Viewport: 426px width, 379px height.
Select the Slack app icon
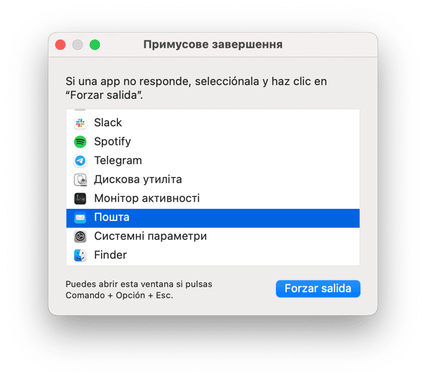[x=80, y=123]
